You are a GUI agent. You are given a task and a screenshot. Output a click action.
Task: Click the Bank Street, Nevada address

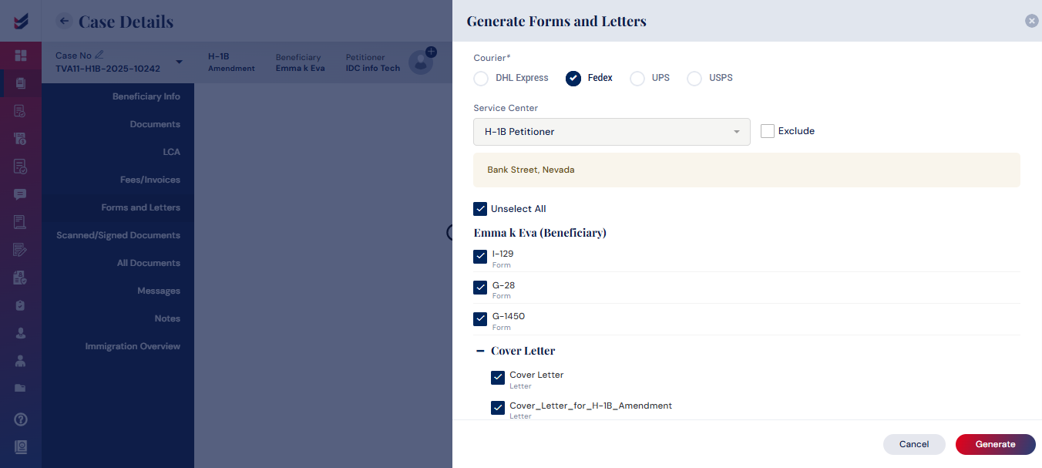pos(531,170)
